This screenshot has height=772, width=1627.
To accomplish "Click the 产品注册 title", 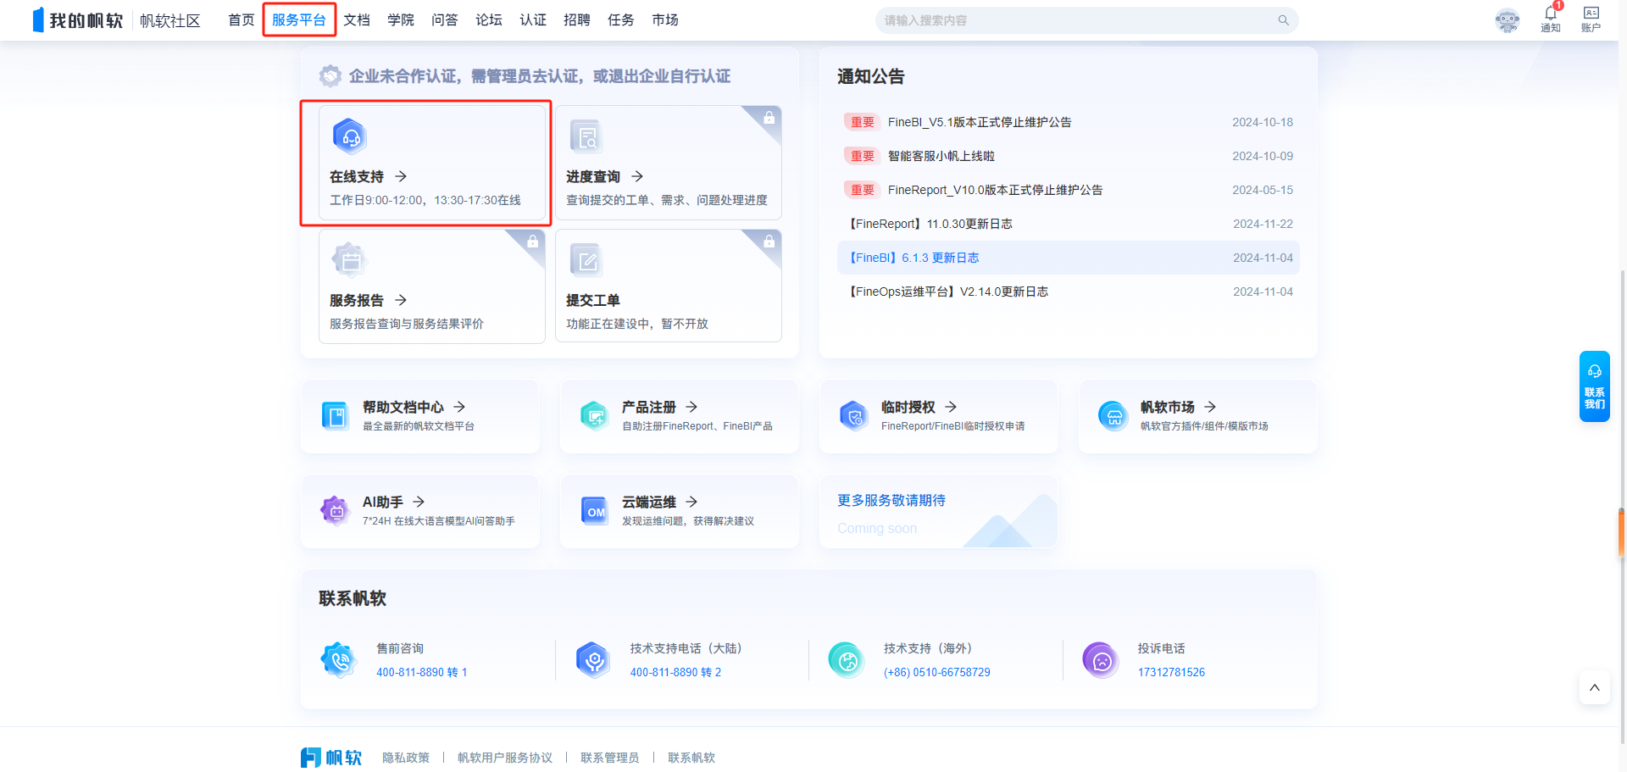I will [x=649, y=407].
